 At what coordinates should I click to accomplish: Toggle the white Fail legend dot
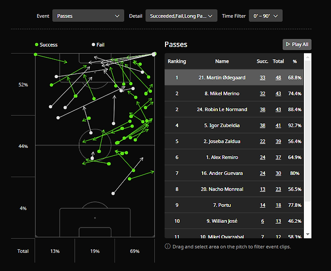pos(93,45)
